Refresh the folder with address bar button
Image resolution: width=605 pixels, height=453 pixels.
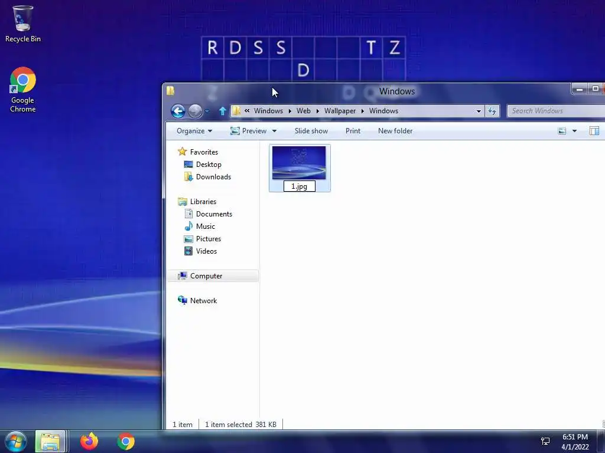point(492,111)
